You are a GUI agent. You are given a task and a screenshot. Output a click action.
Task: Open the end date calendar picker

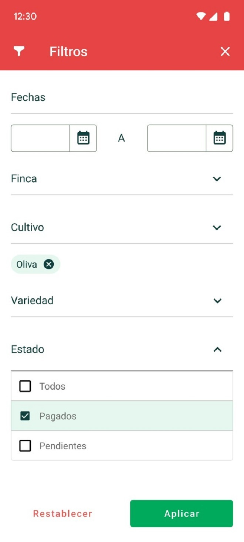tap(220, 138)
